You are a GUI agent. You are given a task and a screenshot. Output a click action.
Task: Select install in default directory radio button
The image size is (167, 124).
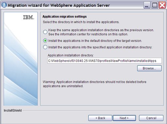(45, 41)
